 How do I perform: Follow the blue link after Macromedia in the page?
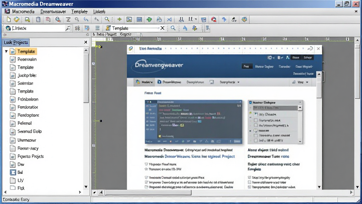pyautogui.click(x=200, y=156)
